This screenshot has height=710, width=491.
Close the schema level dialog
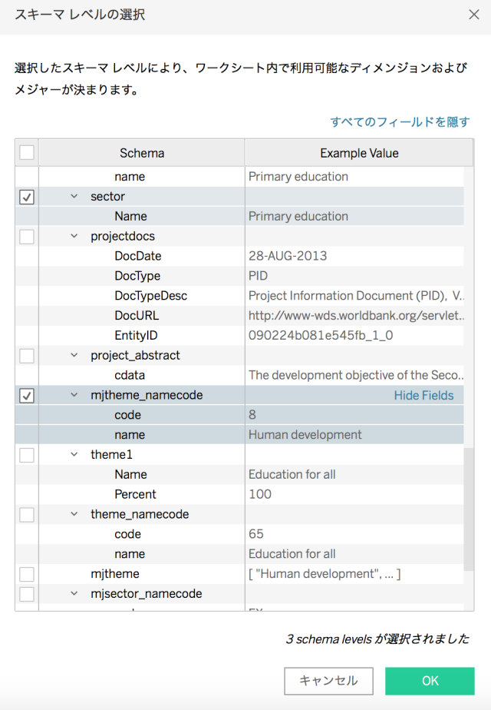[474, 15]
